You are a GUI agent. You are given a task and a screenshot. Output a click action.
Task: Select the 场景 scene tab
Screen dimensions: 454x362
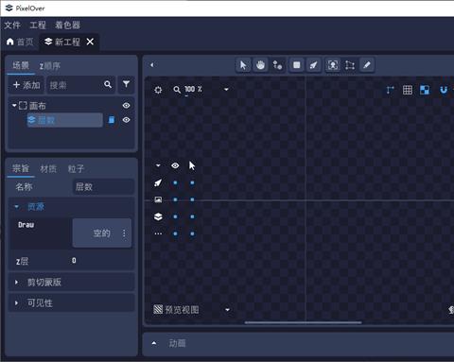[21, 66]
